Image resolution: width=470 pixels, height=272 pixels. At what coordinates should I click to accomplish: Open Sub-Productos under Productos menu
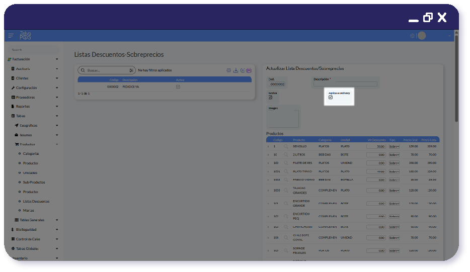(x=34, y=183)
